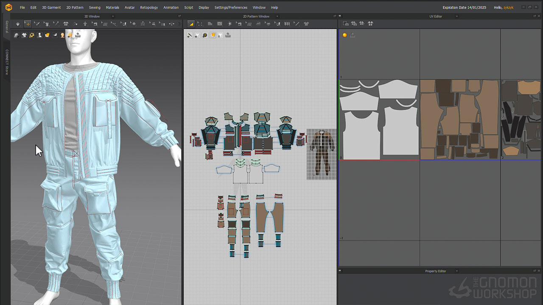Click the Simulate arrow icon in 3D toolbar
The width and height of the screenshot is (543, 305).
coord(17,24)
